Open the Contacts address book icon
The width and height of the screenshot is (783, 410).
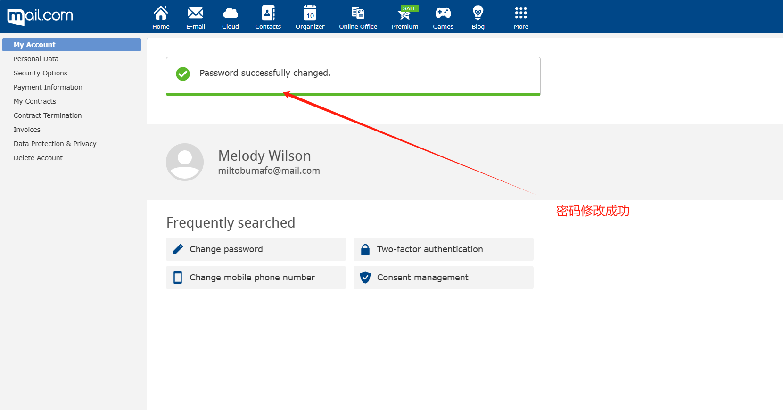(x=268, y=13)
